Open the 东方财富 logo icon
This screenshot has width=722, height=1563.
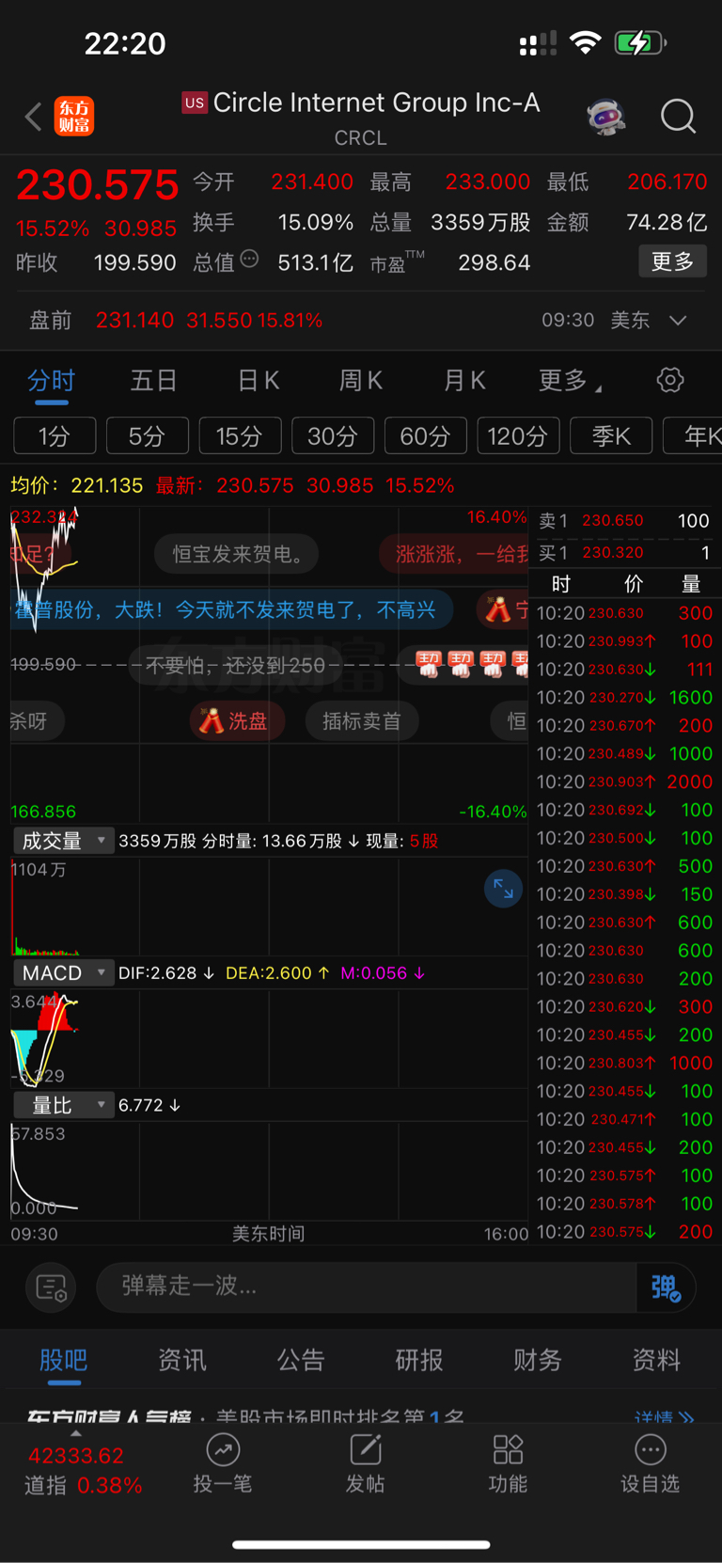[x=74, y=117]
